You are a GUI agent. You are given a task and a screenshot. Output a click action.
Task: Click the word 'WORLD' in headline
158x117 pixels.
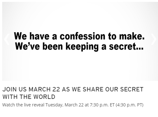click(44, 97)
